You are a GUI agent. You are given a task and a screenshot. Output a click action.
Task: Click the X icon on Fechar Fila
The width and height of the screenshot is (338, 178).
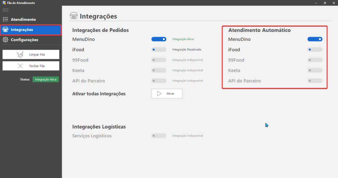20,66
